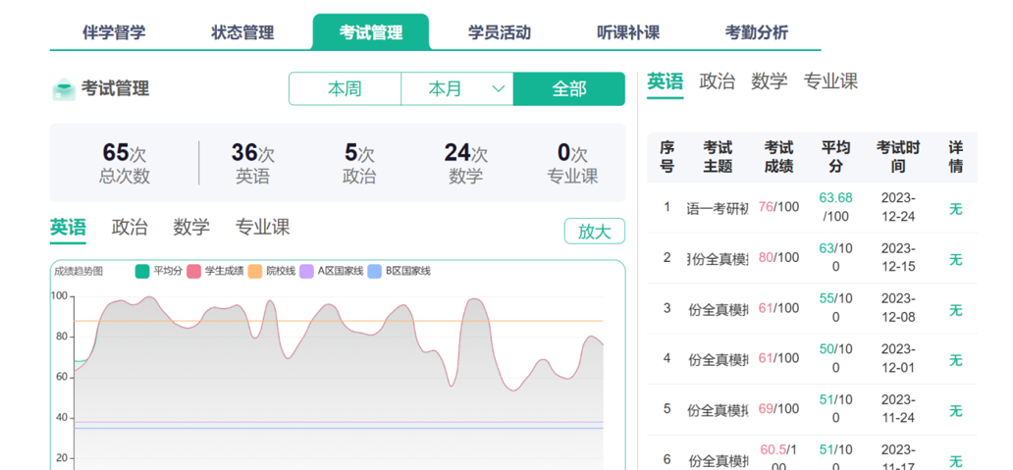Click the average 63.68/100 in row 1
The image size is (1013, 470).
[836, 207]
